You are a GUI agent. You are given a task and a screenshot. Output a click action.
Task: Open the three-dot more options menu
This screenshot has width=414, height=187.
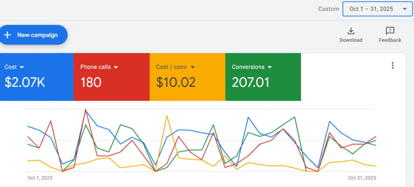pyautogui.click(x=393, y=66)
